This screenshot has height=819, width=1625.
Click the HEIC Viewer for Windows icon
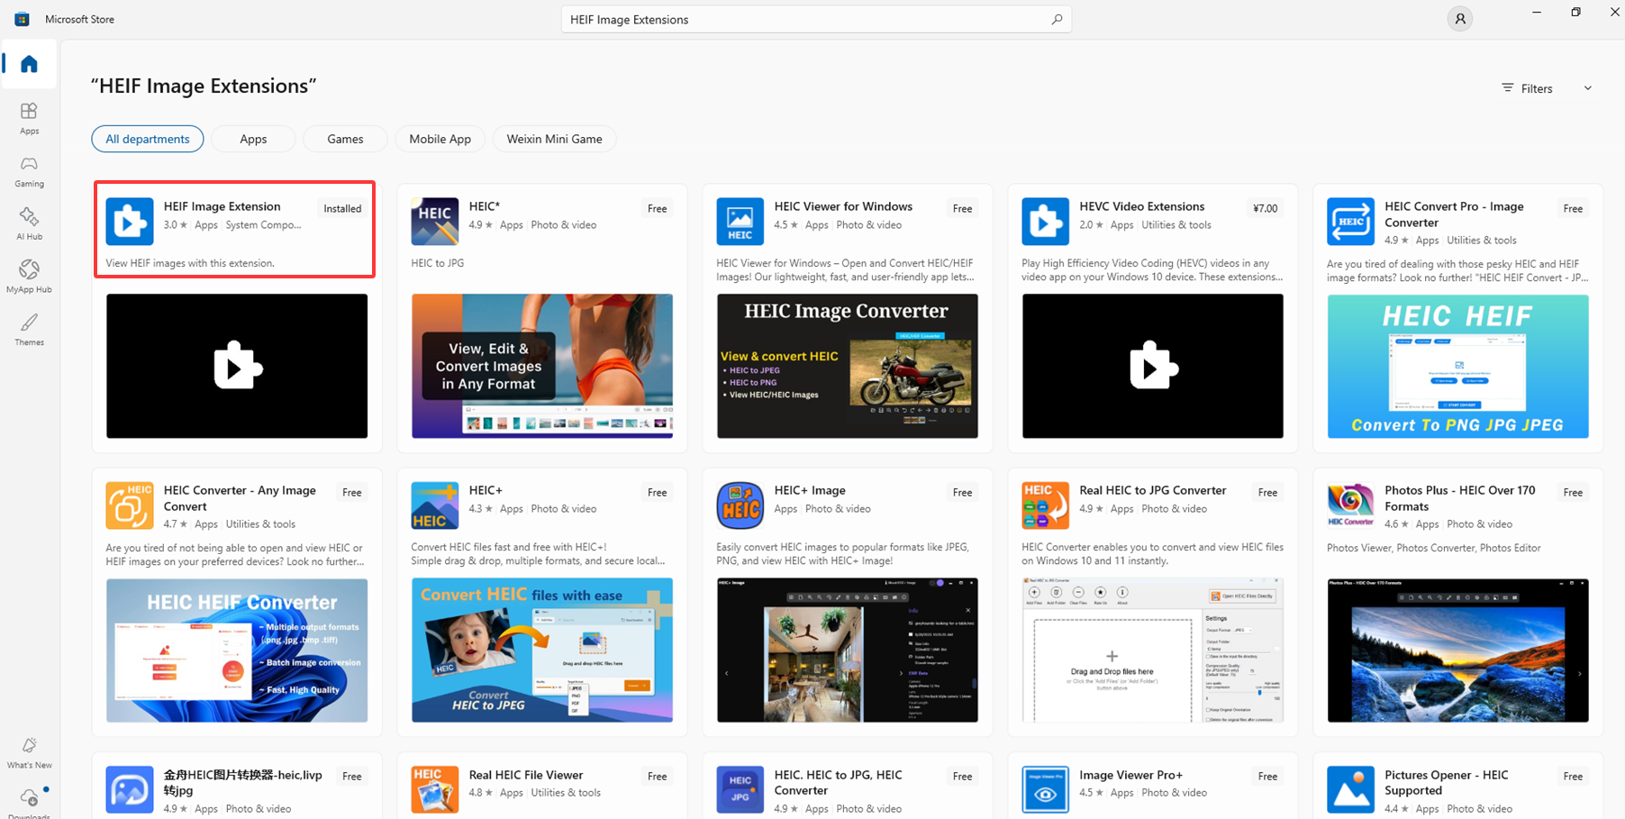pyautogui.click(x=740, y=222)
